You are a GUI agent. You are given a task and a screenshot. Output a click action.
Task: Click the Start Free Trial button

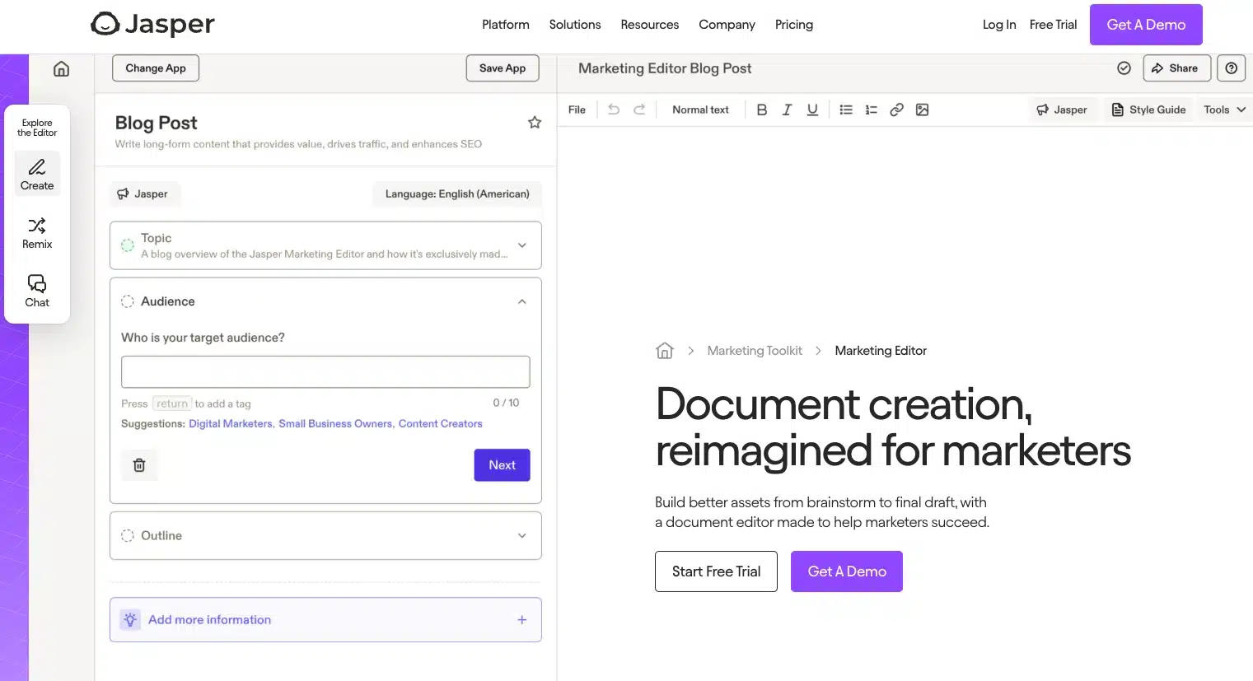click(x=716, y=571)
